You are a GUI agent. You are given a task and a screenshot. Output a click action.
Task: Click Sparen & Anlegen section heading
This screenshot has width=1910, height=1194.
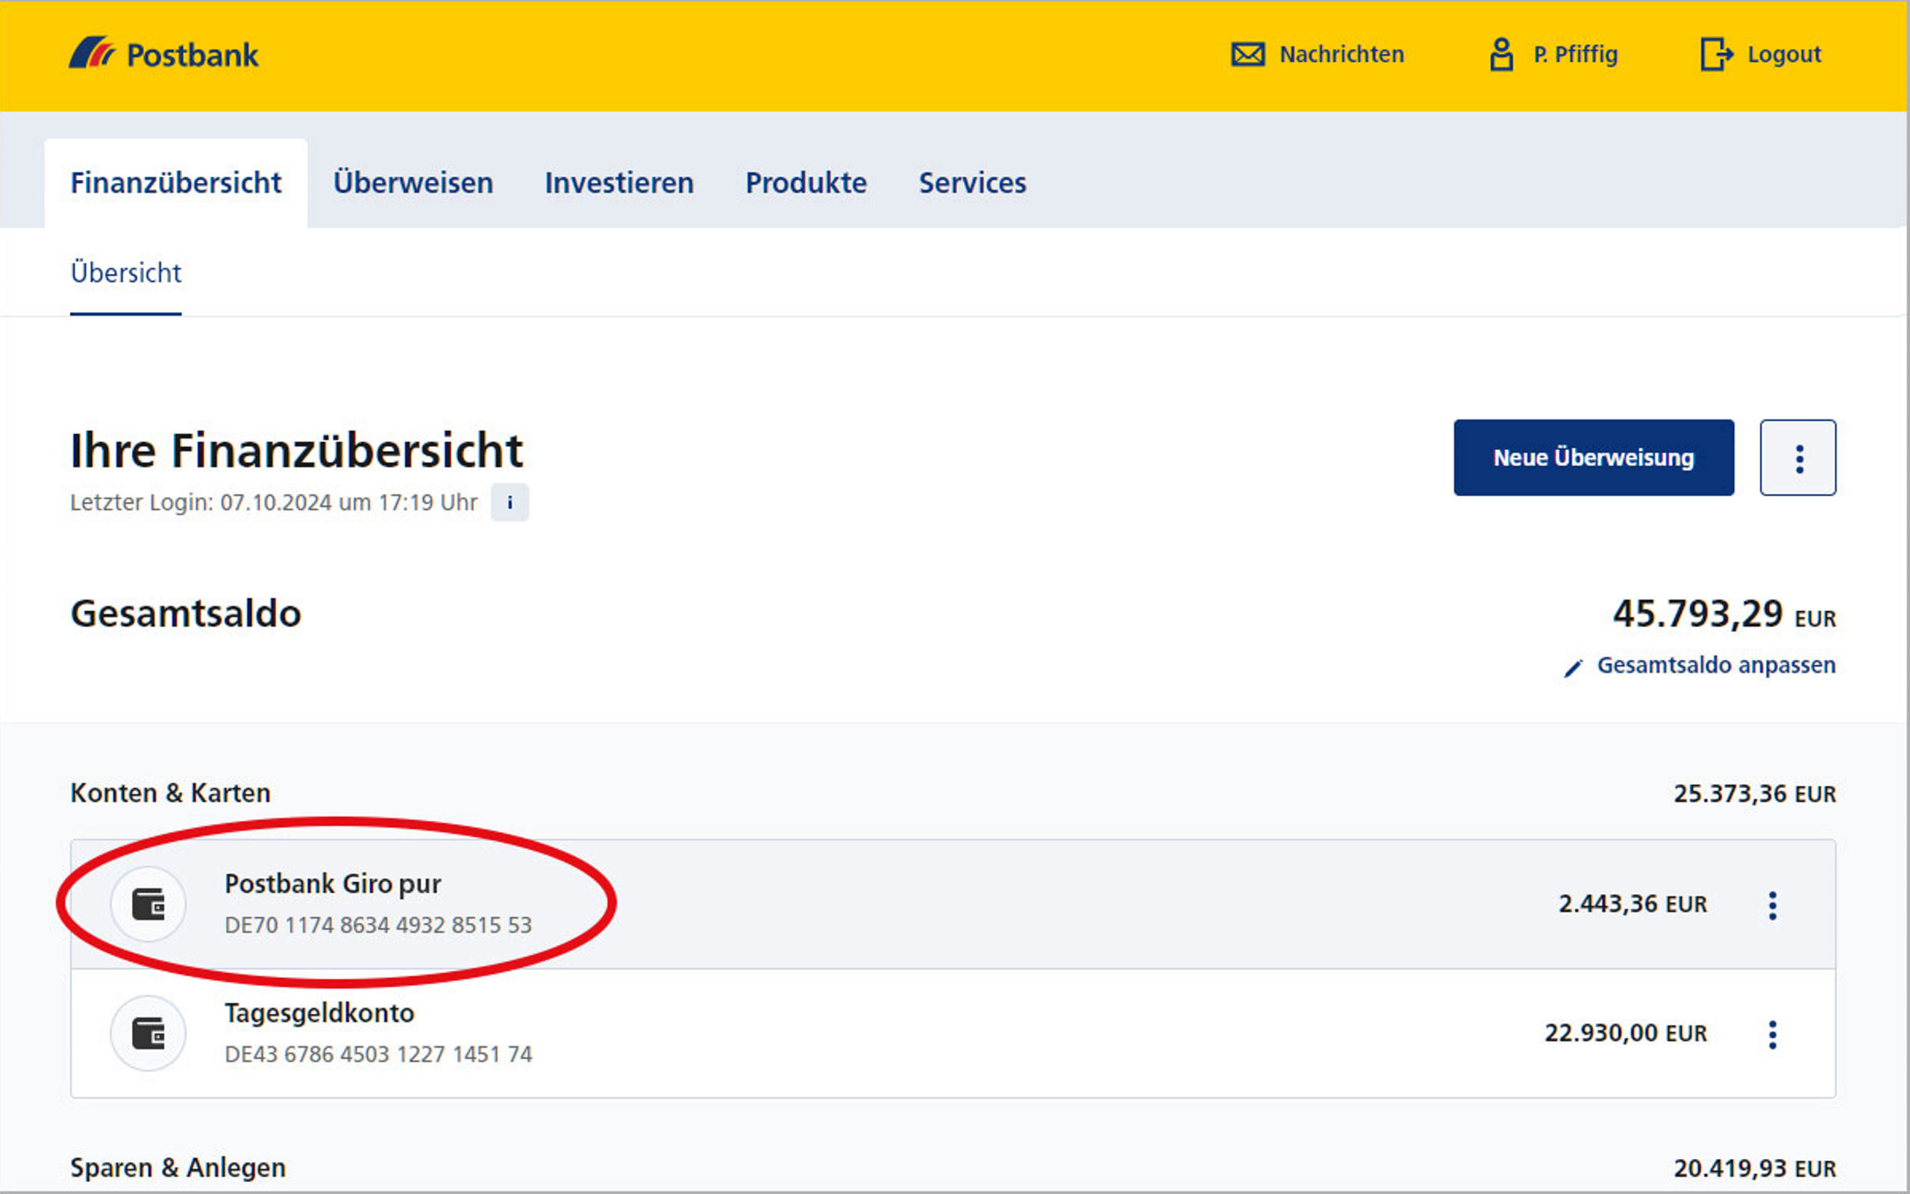tap(178, 1168)
